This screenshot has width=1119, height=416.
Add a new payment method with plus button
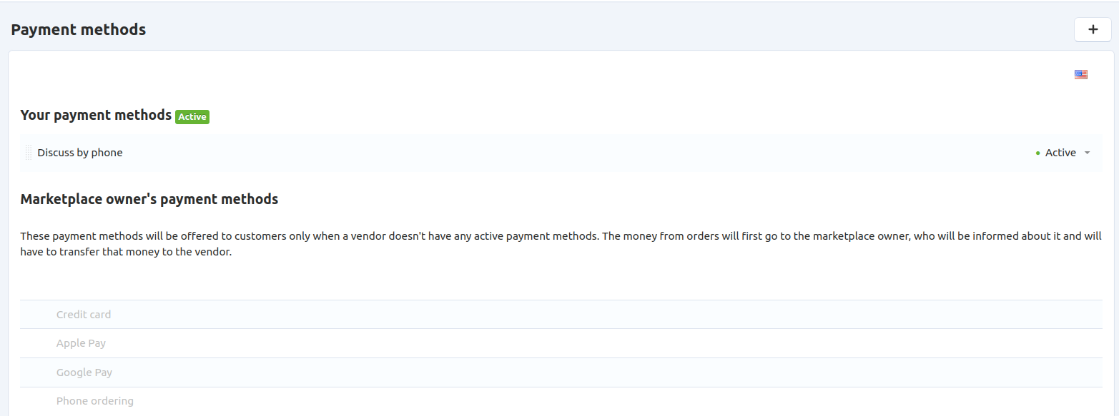tap(1093, 29)
